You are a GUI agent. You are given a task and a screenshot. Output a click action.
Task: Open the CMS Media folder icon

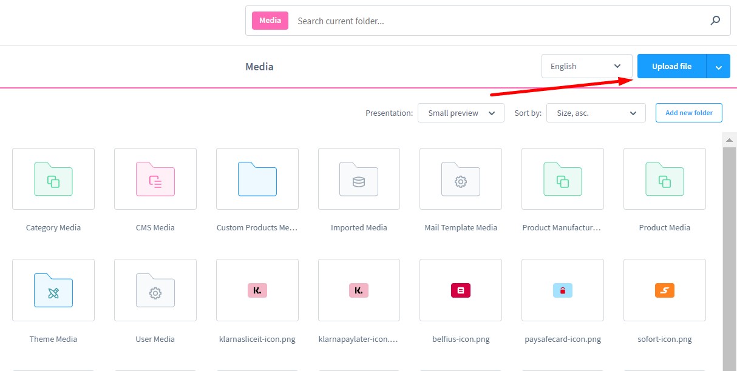(155, 179)
